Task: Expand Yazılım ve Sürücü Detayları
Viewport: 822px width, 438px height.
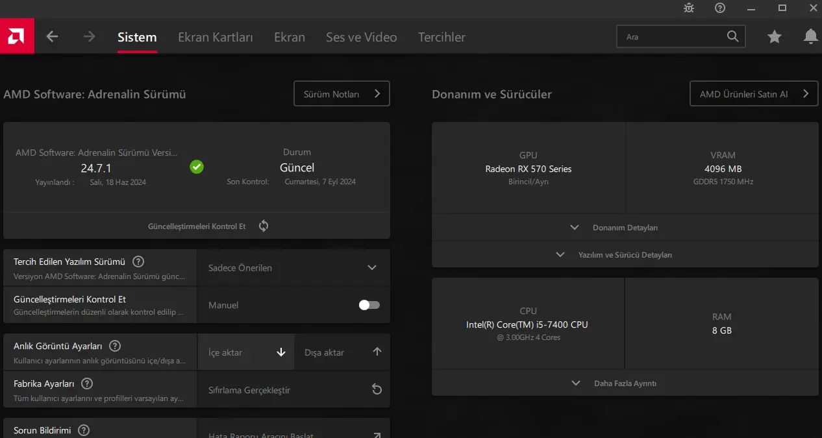Action: click(625, 255)
